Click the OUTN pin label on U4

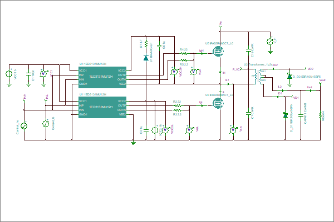point(121,79)
